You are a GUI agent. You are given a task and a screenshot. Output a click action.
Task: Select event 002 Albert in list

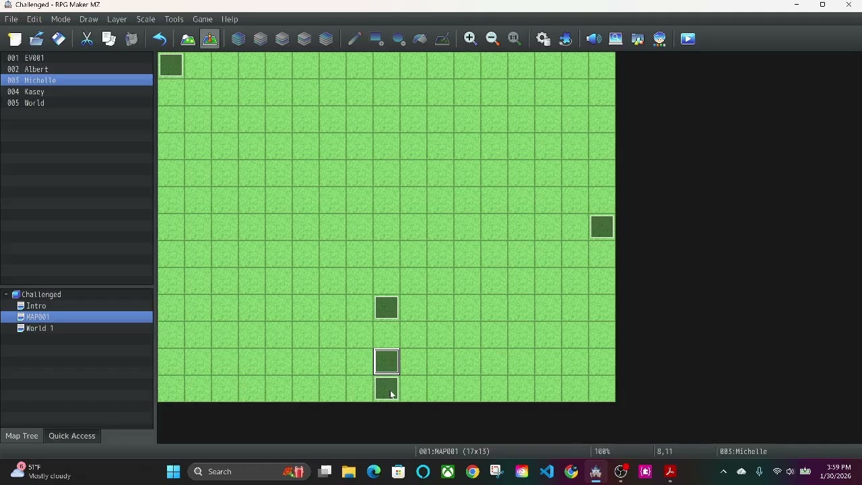[77, 69]
